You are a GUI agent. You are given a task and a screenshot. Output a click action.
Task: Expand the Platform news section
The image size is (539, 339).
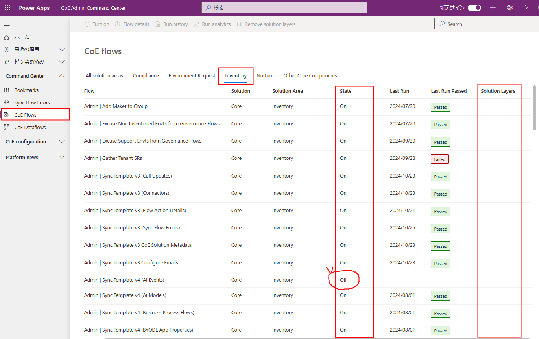(x=62, y=157)
